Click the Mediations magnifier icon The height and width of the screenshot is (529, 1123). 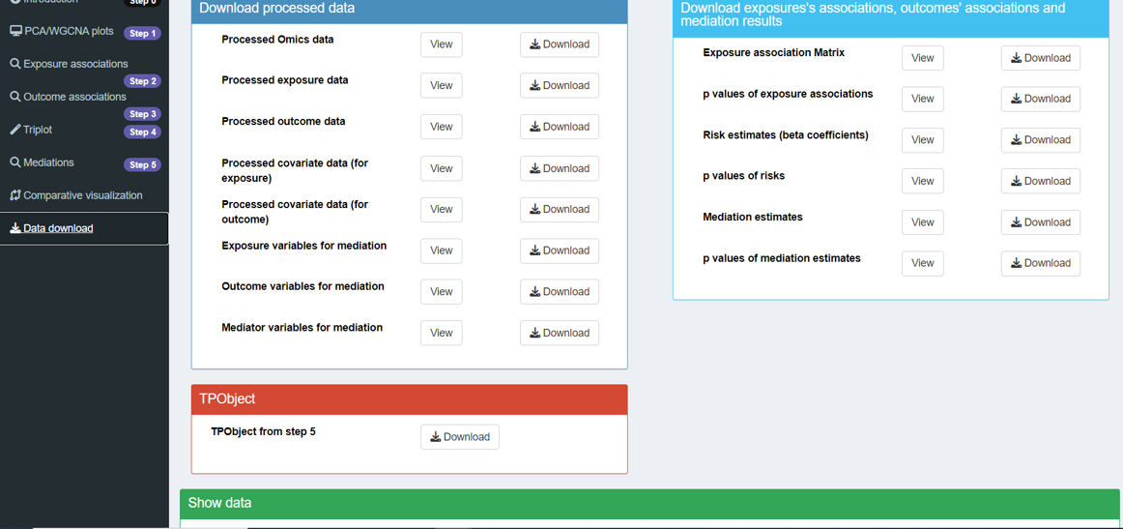coord(15,162)
